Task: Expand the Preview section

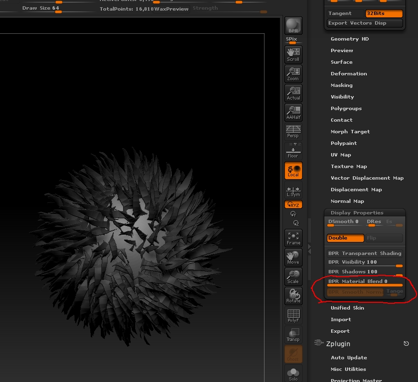Action: point(342,50)
